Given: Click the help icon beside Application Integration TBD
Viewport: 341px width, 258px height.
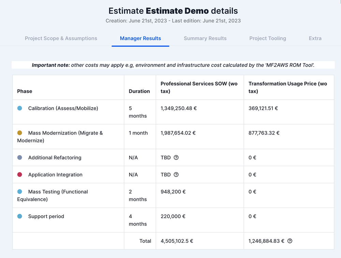Looking at the screenshot, I should 176,174.
